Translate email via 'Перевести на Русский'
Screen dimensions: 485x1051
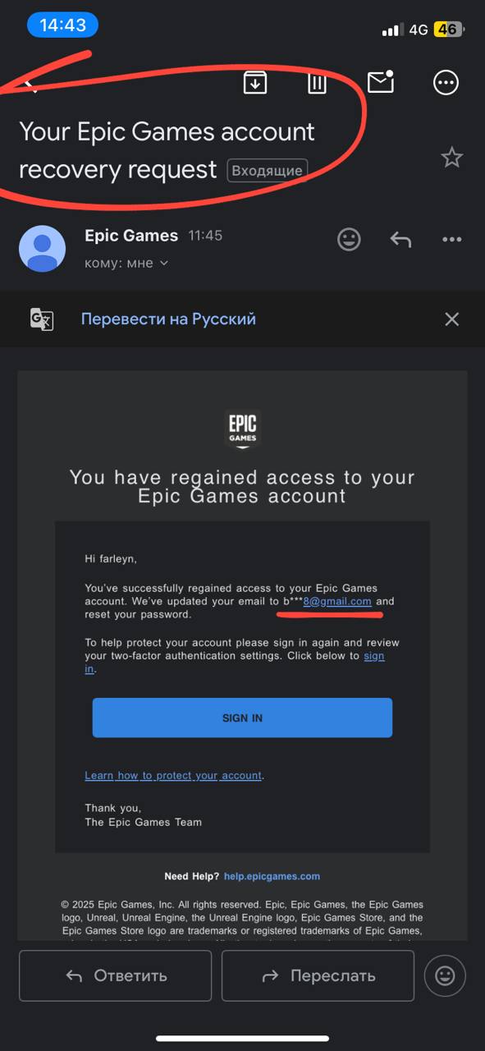(168, 319)
